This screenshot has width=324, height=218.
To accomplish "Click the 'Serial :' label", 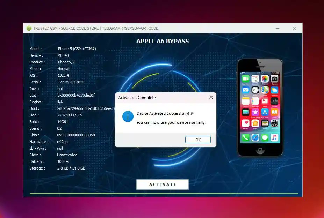I will point(35,82).
